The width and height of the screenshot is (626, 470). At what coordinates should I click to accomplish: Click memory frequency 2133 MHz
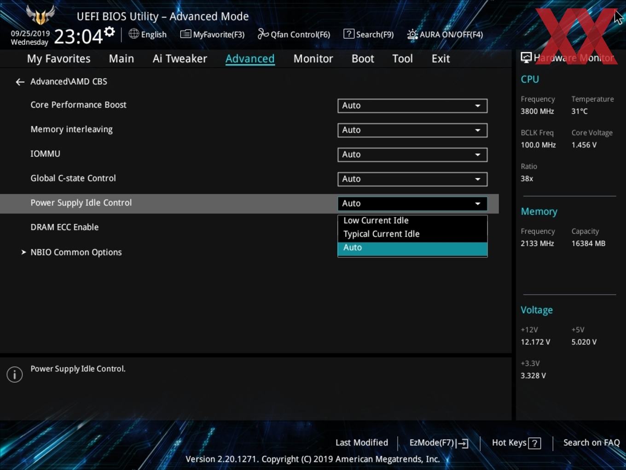coord(537,244)
